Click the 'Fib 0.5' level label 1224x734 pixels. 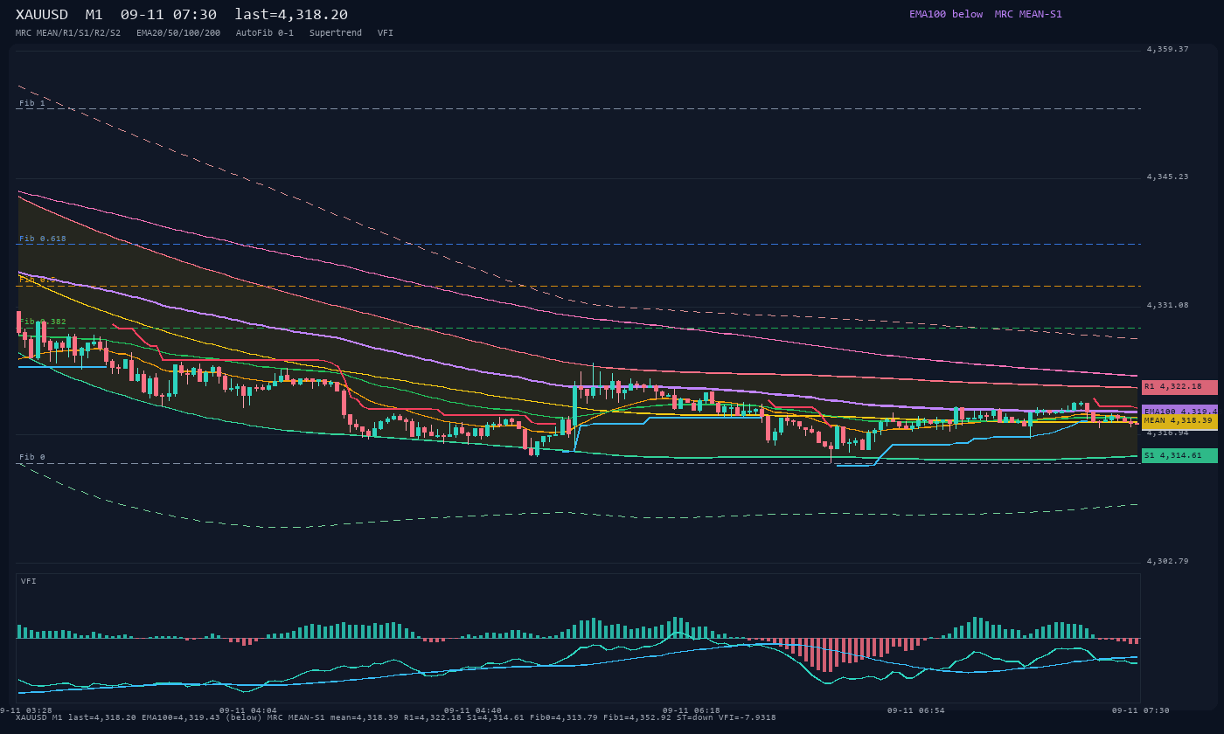pyautogui.click(x=38, y=280)
